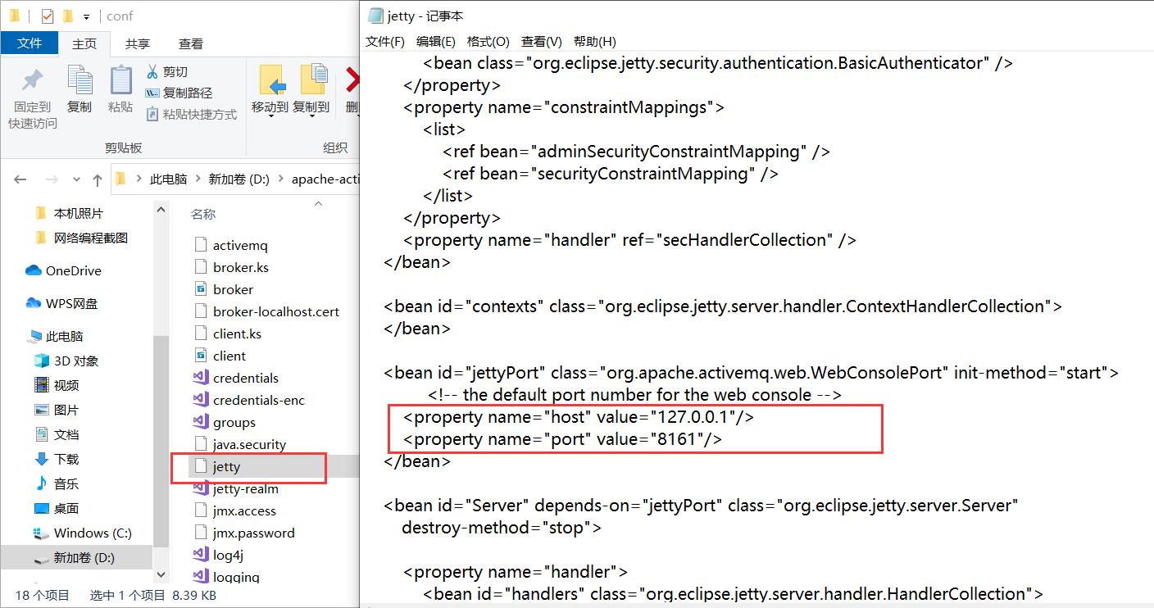
Task: Click Pin to Quick Access (固定到快速访问) icon
Action: (32, 79)
